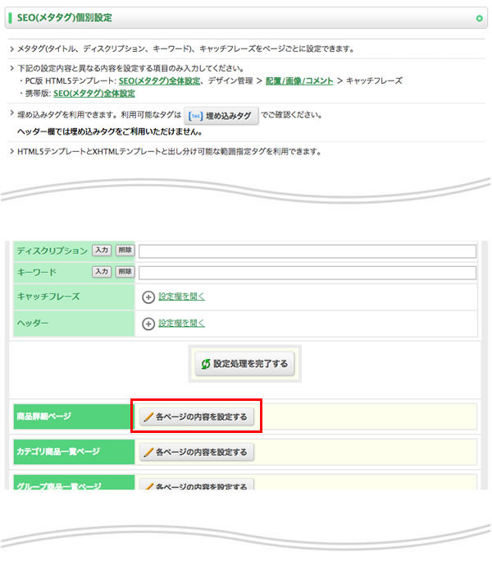Expand ヘッダー plus icon
Image resolution: width=492 pixels, height=580 pixels.
coord(148,324)
